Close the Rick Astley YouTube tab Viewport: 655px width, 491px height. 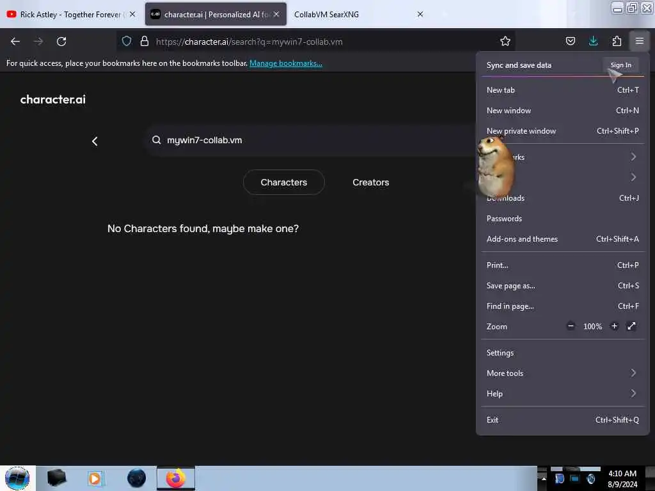pyautogui.click(x=132, y=14)
